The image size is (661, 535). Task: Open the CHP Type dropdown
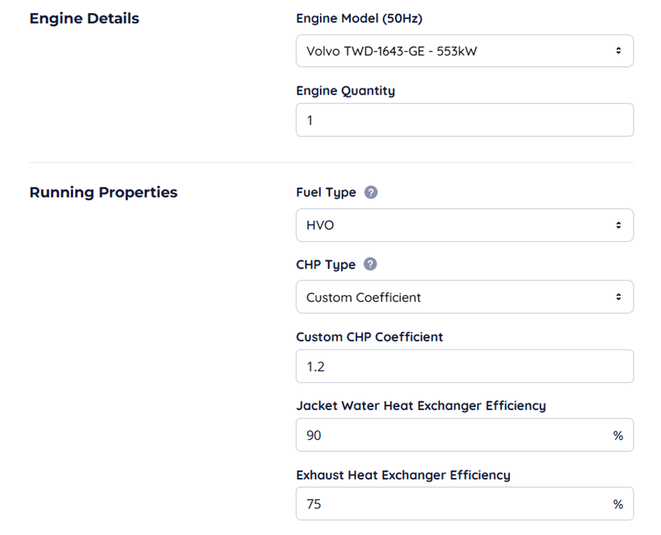coord(464,297)
